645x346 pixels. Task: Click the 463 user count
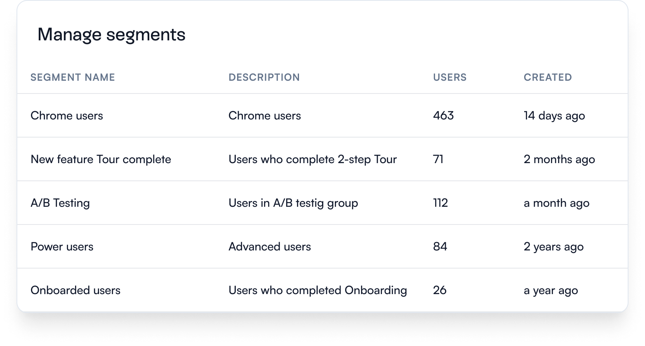[443, 116]
